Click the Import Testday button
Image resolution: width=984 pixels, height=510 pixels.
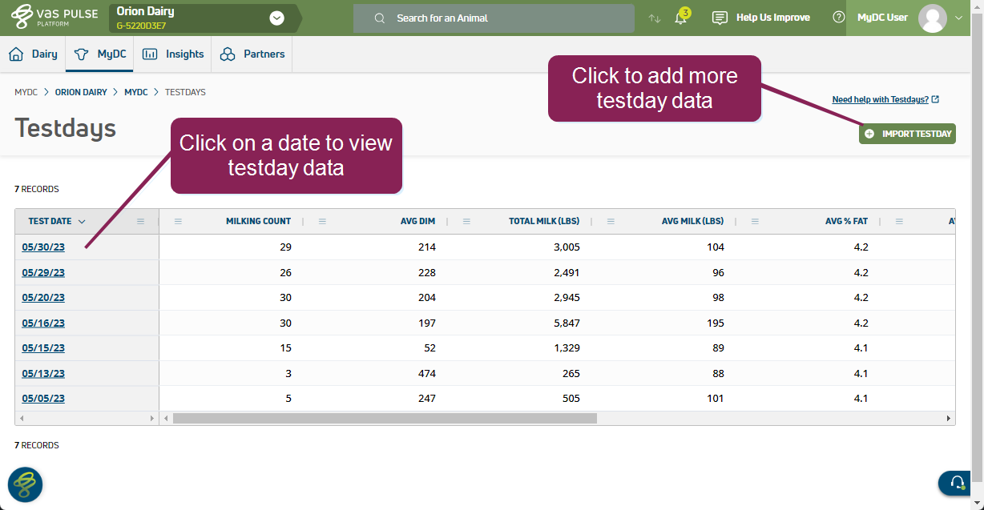pyautogui.click(x=907, y=134)
